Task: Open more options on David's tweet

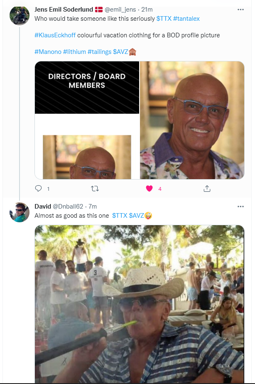Action: pyautogui.click(x=240, y=206)
